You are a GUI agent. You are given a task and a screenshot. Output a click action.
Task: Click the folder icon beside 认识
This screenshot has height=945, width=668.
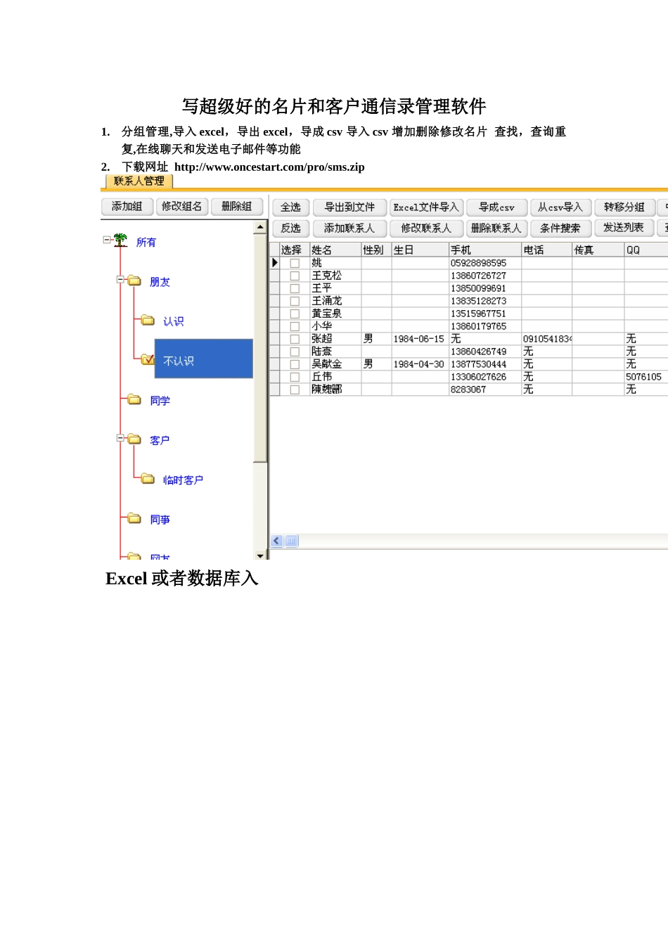point(148,320)
